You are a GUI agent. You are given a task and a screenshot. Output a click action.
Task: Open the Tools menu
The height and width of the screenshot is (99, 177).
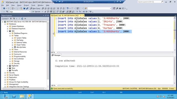[x=33, y=5]
